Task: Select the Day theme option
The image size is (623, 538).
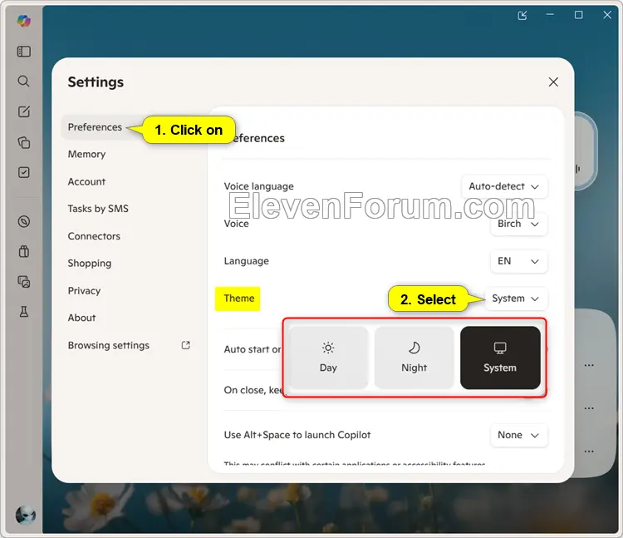Action: (328, 358)
